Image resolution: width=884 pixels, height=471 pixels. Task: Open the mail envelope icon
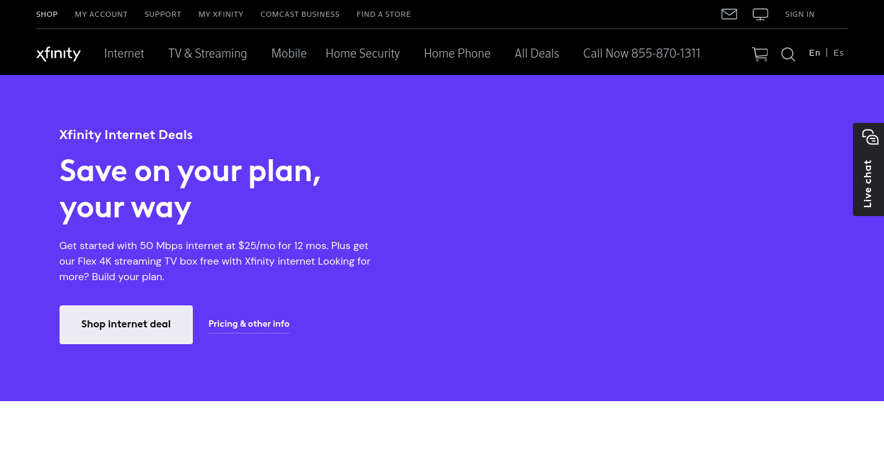tap(729, 14)
